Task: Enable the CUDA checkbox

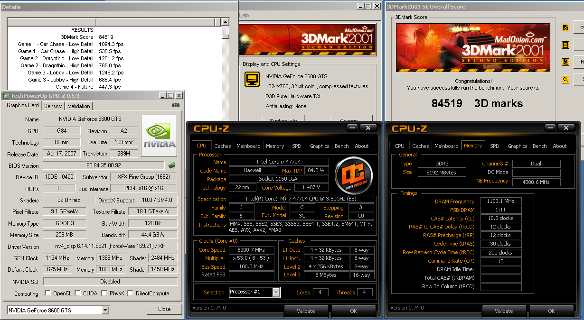Action: 78,293
